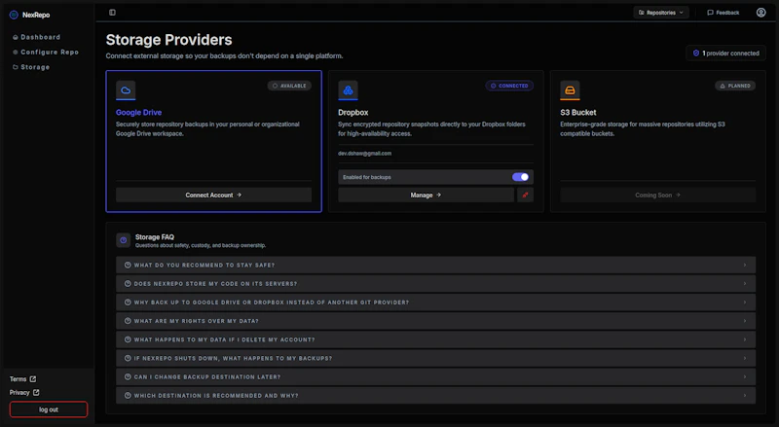Expand 'Does NexRepo store my code on its servers?'

pos(435,283)
